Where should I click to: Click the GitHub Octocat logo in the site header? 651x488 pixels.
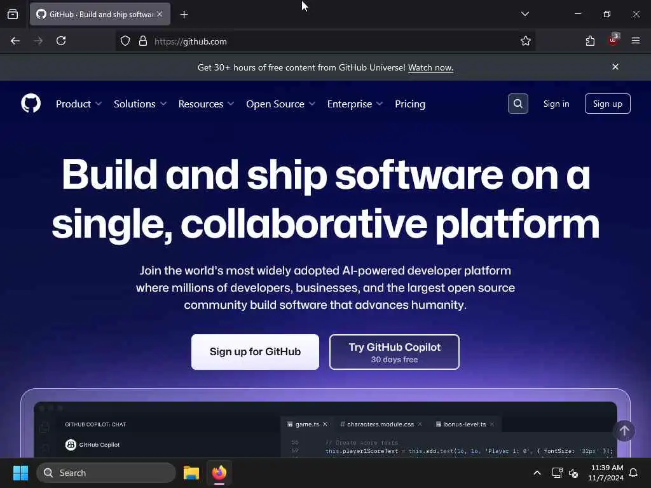click(31, 104)
